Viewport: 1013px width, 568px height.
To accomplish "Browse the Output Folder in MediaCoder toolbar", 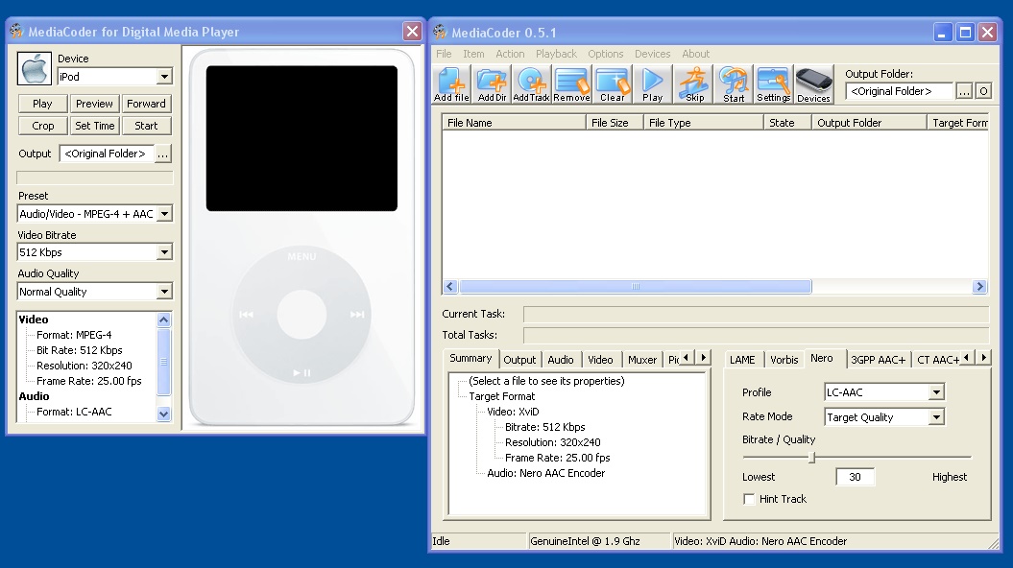I will coord(965,91).
